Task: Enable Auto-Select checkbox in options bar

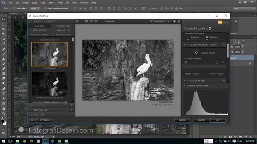Action: [14, 8]
